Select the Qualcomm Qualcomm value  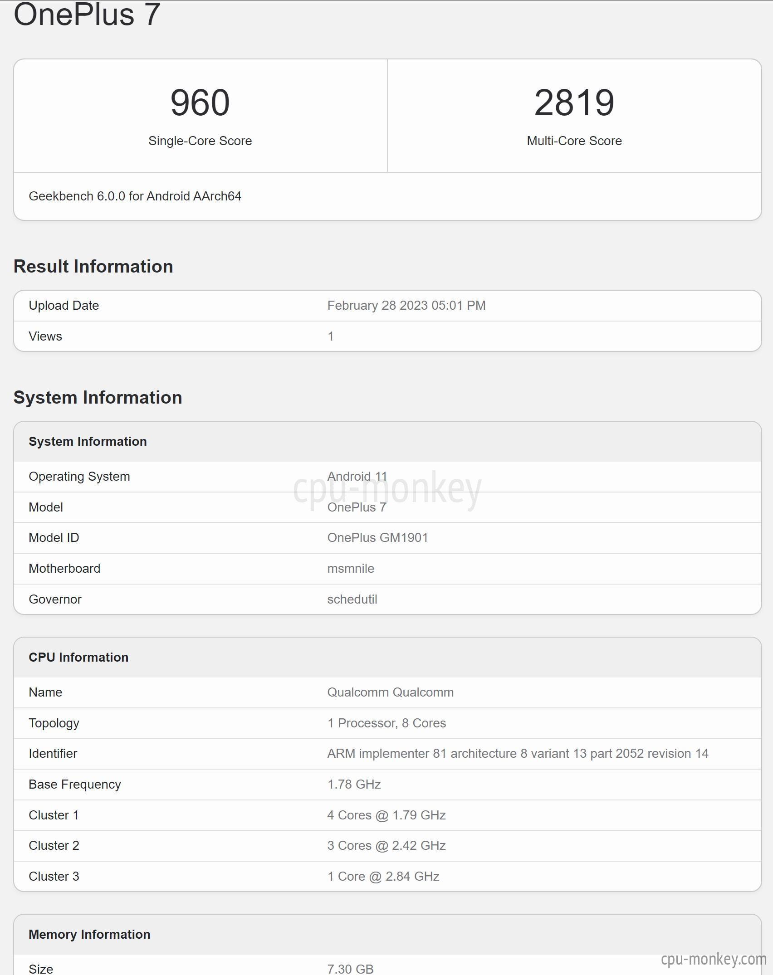(x=391, y=692)
